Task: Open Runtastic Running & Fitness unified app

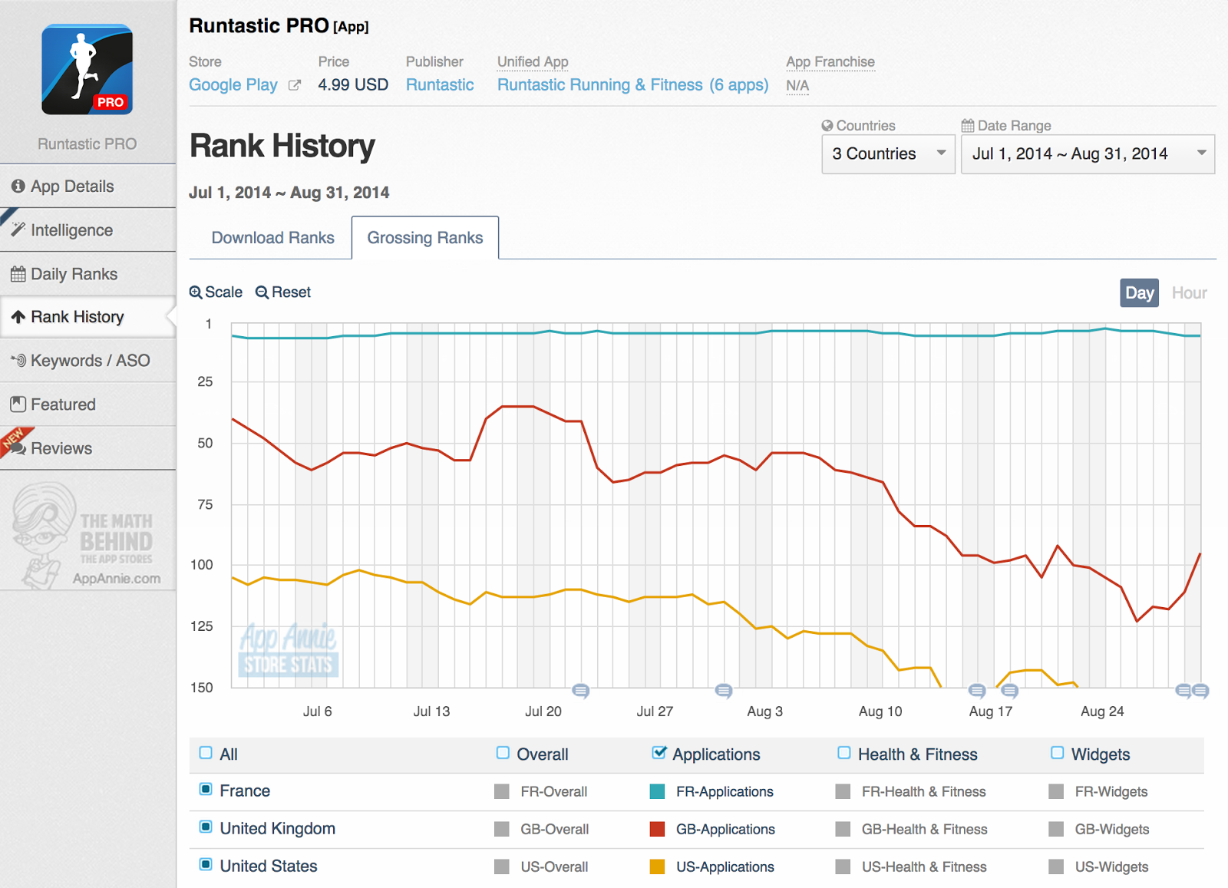Action: click(x=632, y=85)
